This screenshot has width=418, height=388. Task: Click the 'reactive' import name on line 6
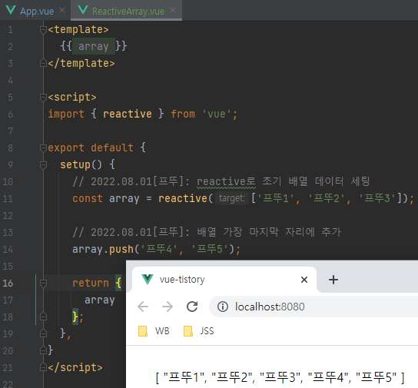point(128,114)
